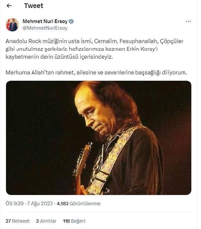View the 3 Alıntılar quote tweets

(46, 221)
